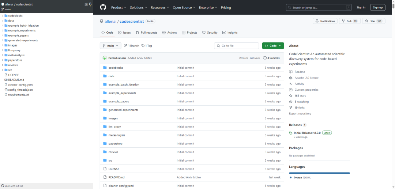Click the release tag icon near Initial Release
The height and width of the screenshot is (189, 395).
pyautogui.click(x=291, y=133)
